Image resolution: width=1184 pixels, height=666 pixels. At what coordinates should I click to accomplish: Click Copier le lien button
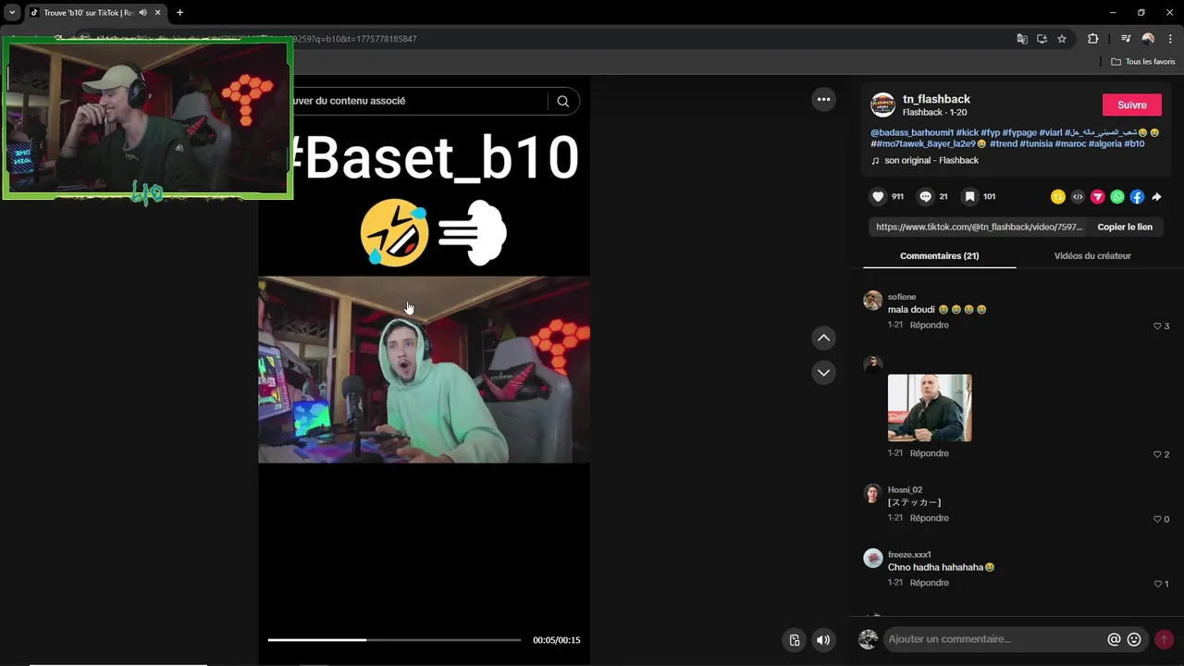1125,227
